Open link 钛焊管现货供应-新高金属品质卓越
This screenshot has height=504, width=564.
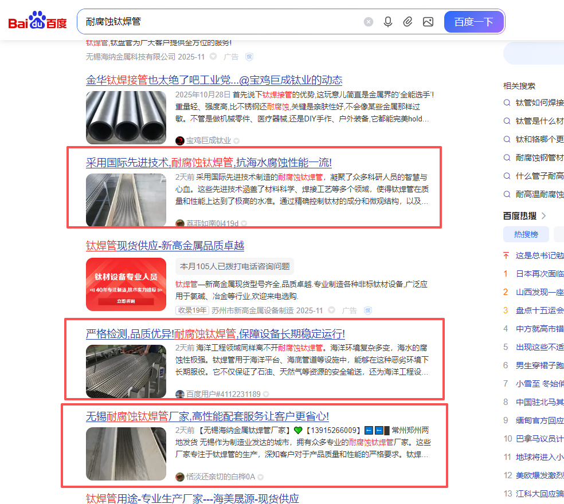coord(165,246)
